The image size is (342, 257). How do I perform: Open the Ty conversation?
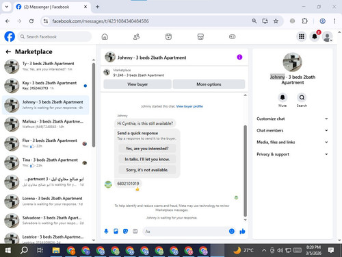[46, 66]
